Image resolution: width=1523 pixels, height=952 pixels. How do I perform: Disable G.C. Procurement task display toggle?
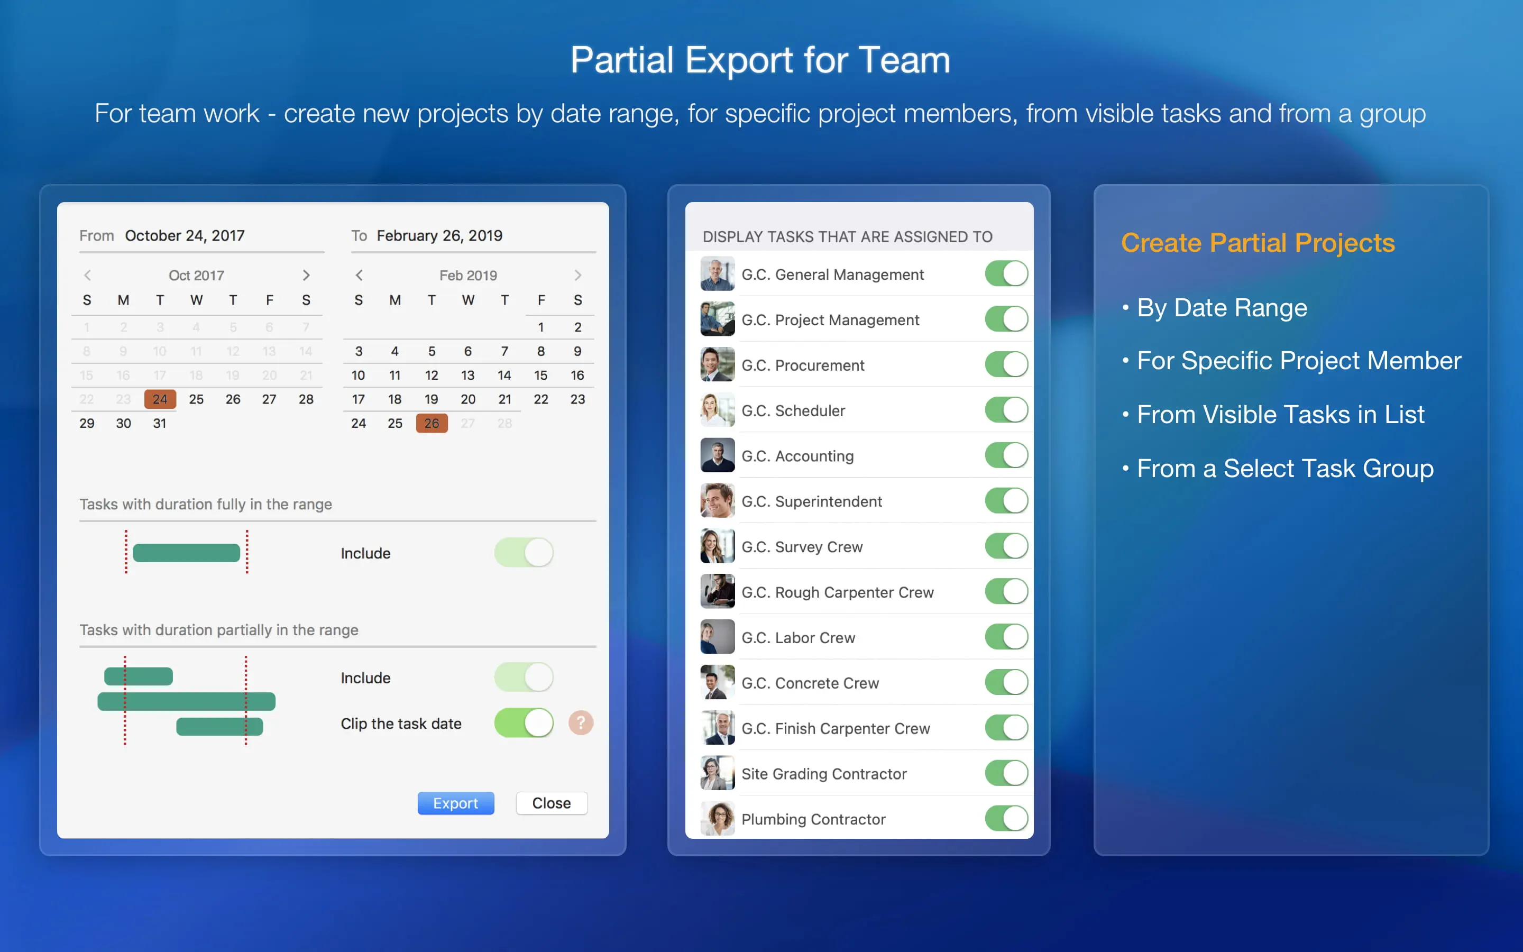(x=1006, y=364)
